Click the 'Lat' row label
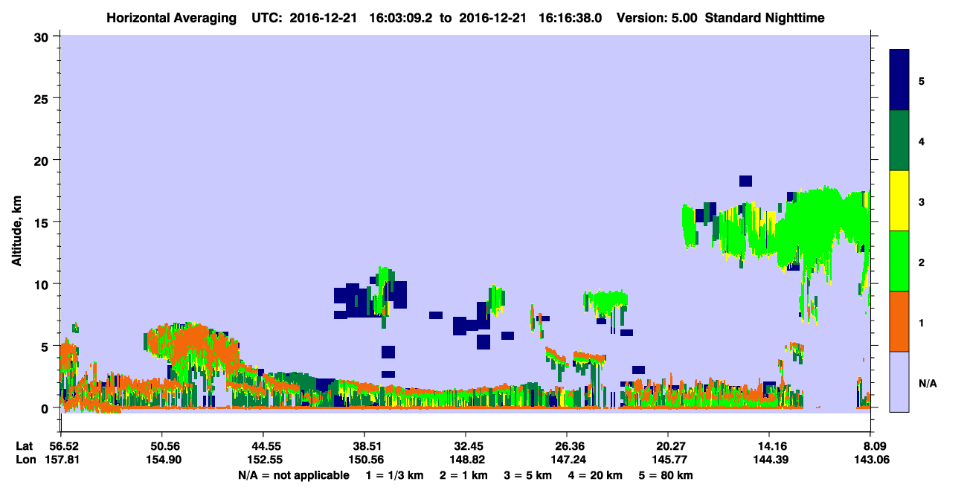The width and height of the screenshot is (967, 496). point(24,446)
